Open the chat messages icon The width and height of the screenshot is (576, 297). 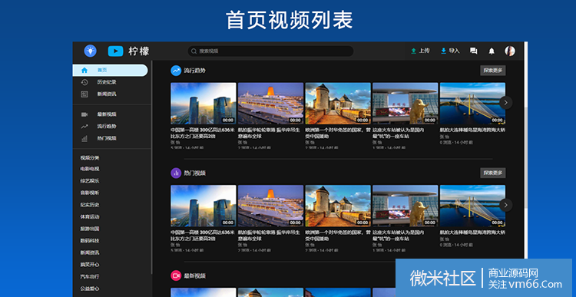(x=474, y=51)
